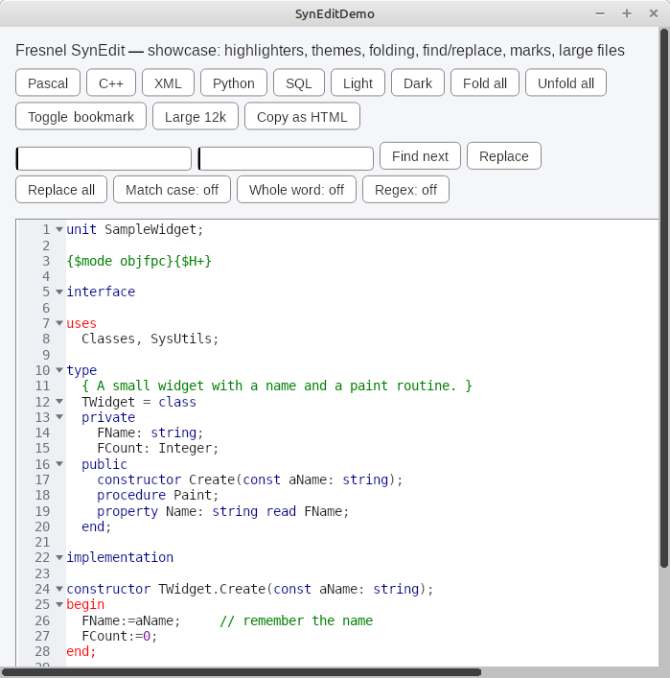Viewport: 670px width, 678px height.
Task: Click 'Classes, SysUtils;' on line 8
Action: (x=150, y=339)
